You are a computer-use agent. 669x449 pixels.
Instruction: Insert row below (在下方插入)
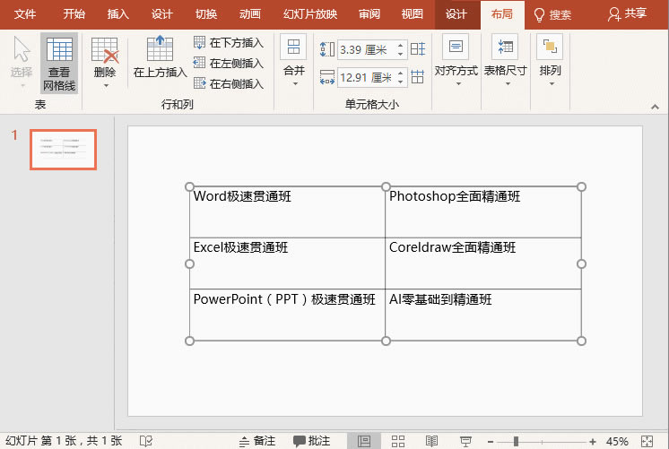pyautogui.click(x=229, y=43)
